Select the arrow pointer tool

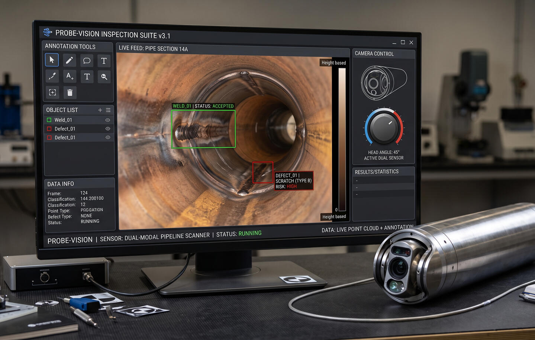pos(52,60)
